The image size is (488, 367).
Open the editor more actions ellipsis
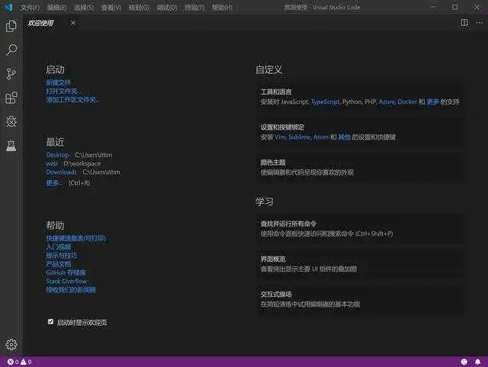(x=478, y=23)
